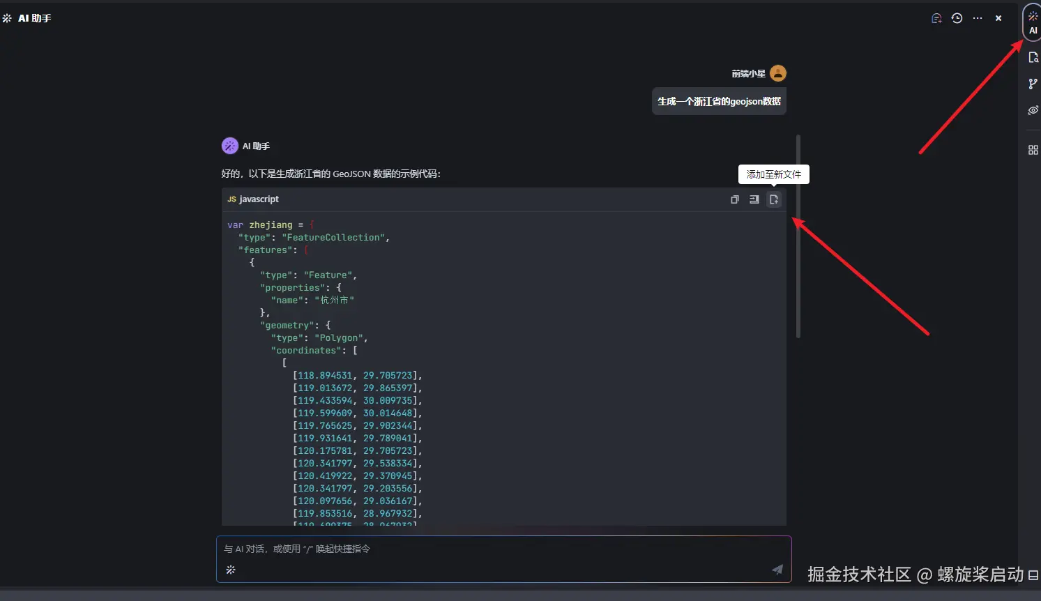This screenshot has width=1041, height=601.
Task: Click the AI 助手 panel title
Action: (34, 18)
